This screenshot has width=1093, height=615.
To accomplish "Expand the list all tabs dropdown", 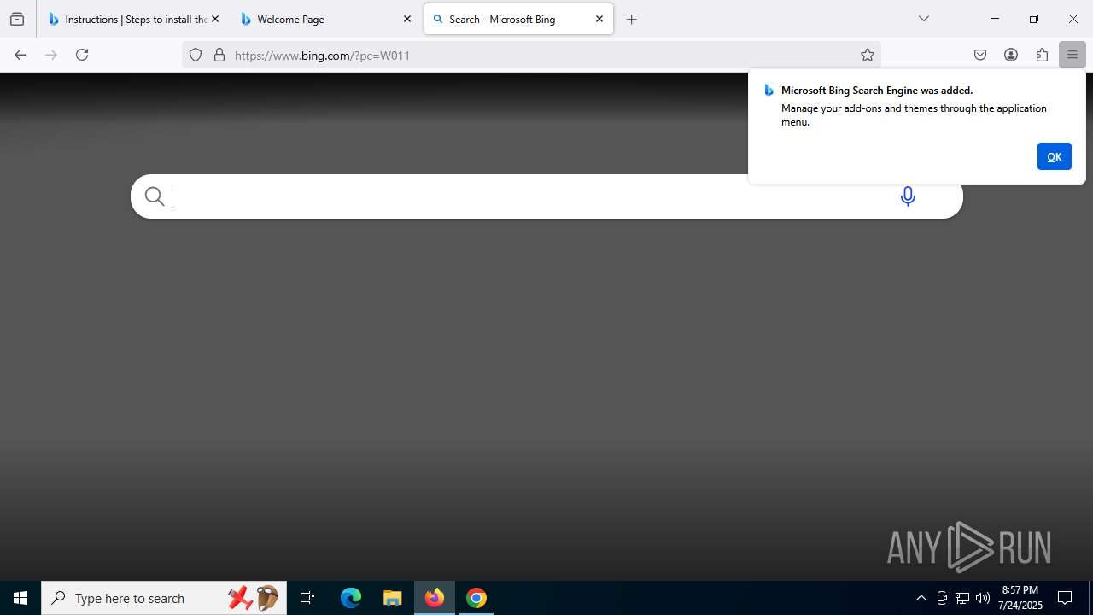I will [x=924, y=19].
